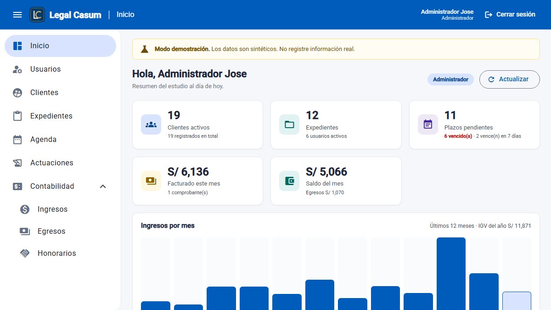Click the Expedientes folder icon on card
The image size is (551, 310).
click(x=289, y=124)
